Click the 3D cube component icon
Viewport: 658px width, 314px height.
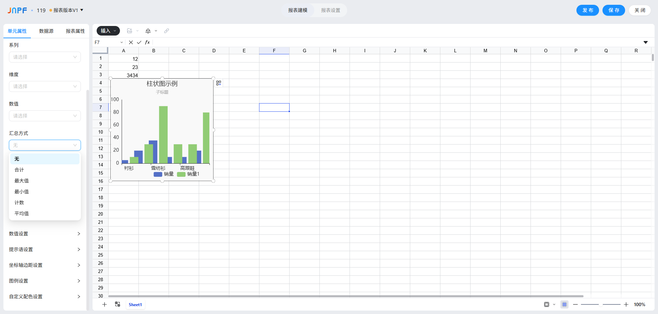click(x=148, y=31)
